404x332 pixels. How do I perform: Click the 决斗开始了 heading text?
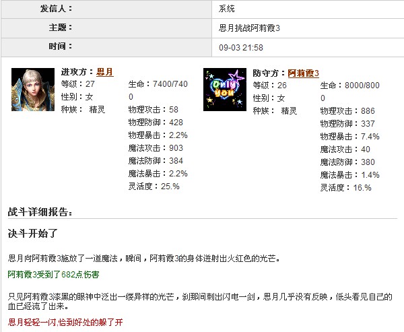[33, 234]
